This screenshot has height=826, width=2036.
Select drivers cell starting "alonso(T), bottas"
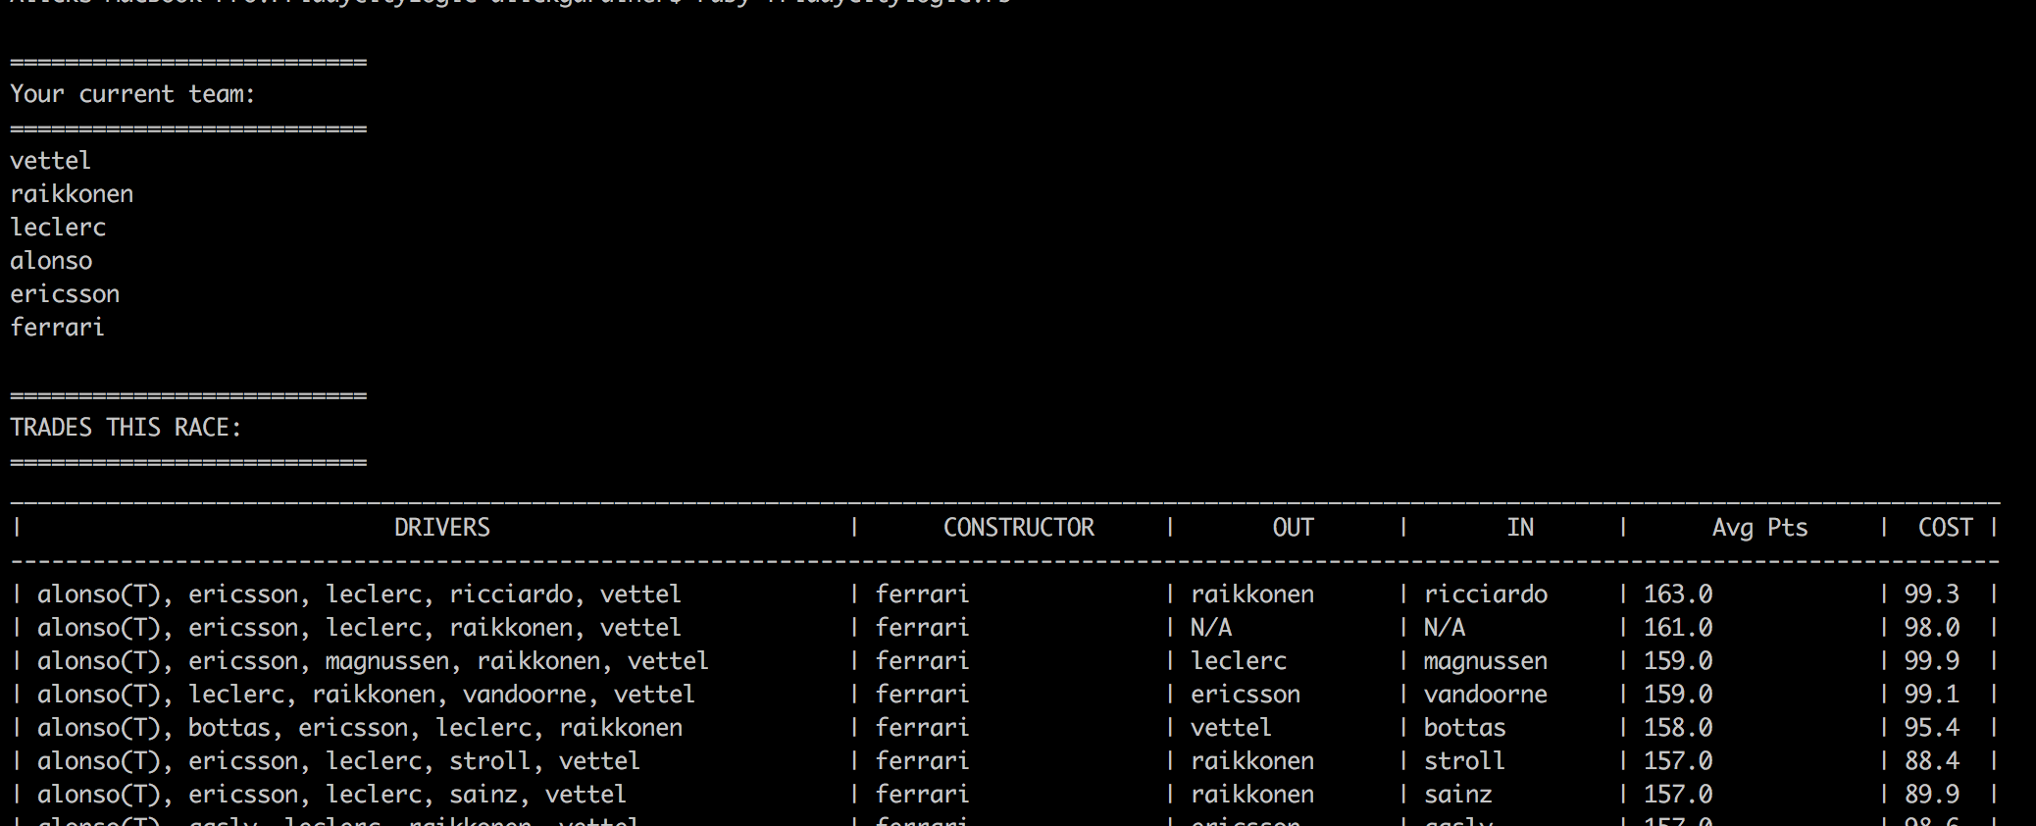click(360, 728)
